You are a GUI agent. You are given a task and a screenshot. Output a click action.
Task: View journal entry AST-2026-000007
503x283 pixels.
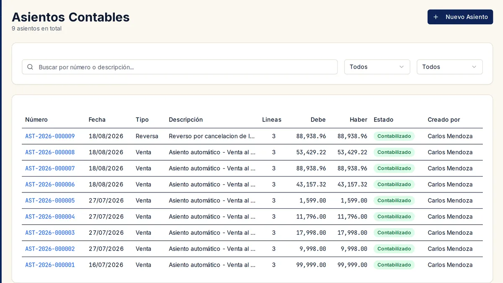(x=50, y=169)
